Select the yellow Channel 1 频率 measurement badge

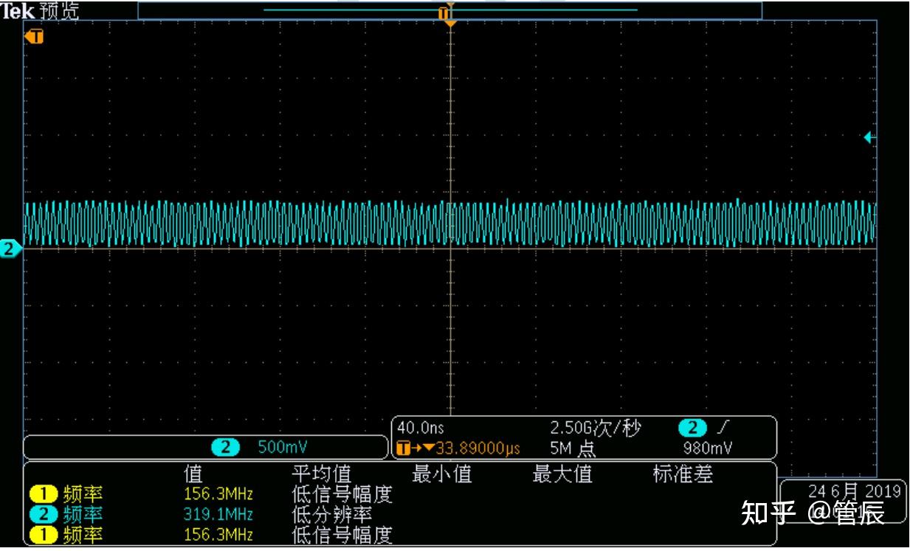(43, 493)
